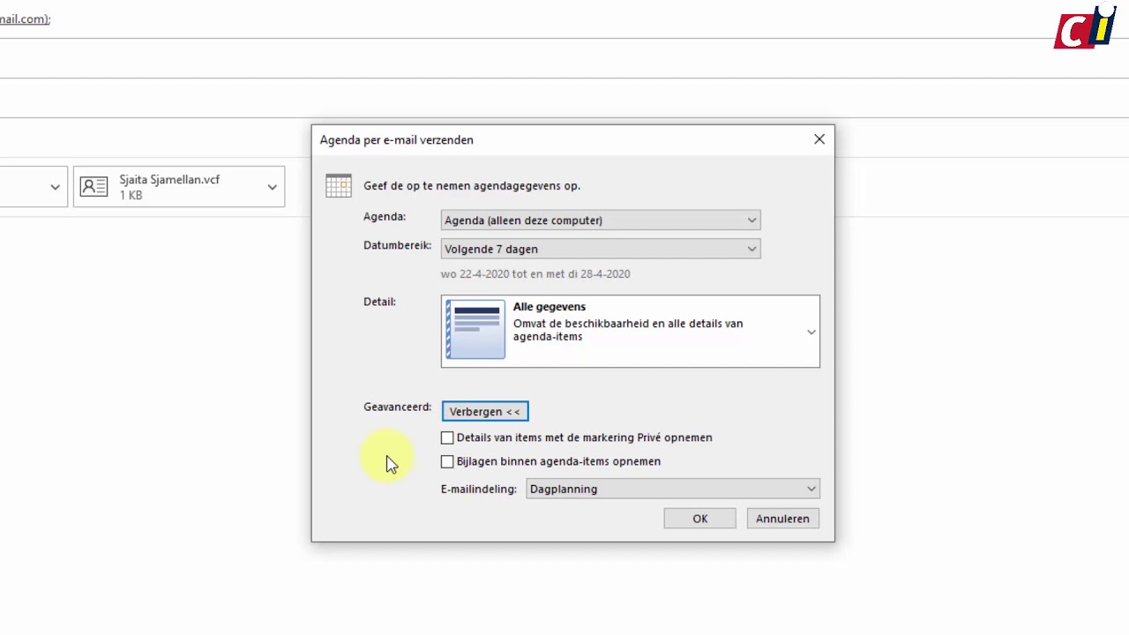
Task: Click the Verbergen << button
Action: click(x=485, y=412)
